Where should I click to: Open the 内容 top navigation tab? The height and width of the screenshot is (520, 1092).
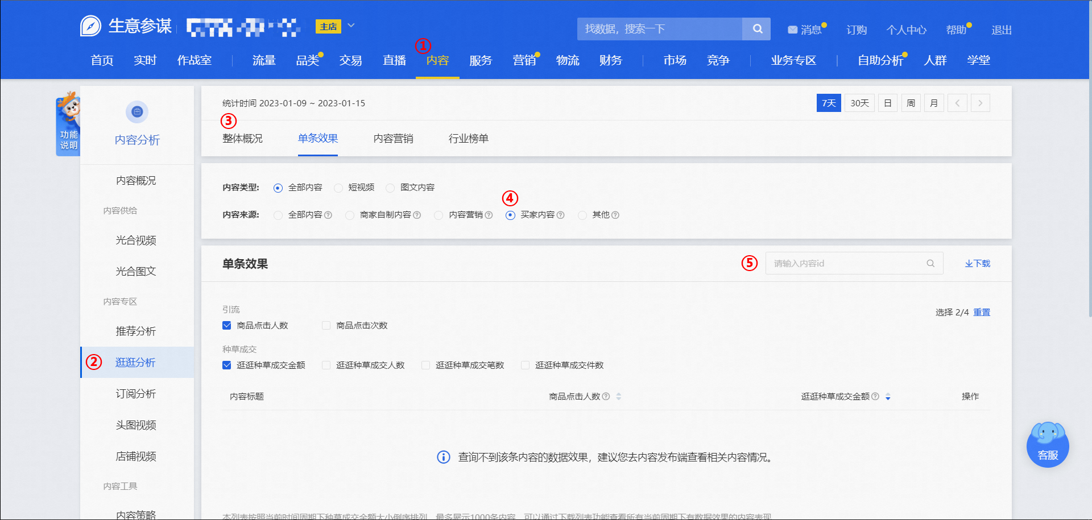pyautogui.click(x=437, y=60)
